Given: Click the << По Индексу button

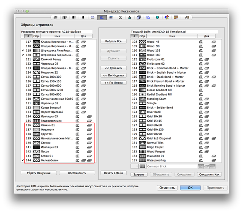Looking at the screenshot, I should click(113, 75).
